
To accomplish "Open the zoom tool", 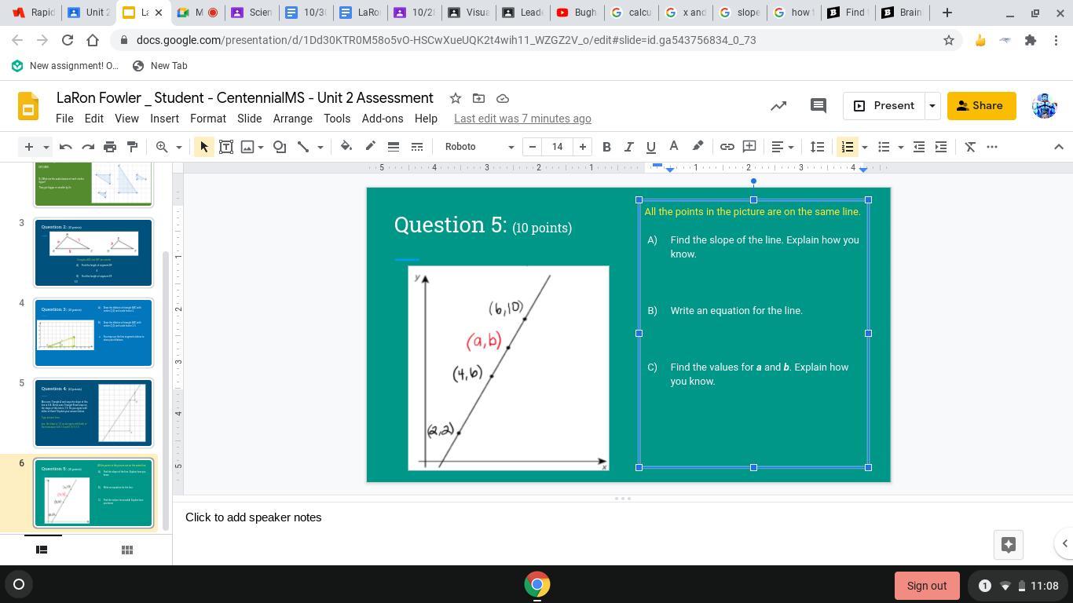I will click(x=162, y=147).
